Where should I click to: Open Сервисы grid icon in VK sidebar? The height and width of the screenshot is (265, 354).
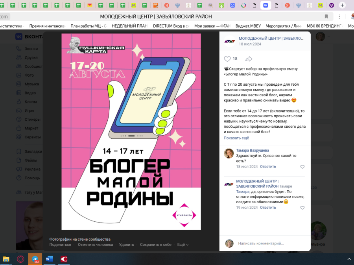point(19,137)
